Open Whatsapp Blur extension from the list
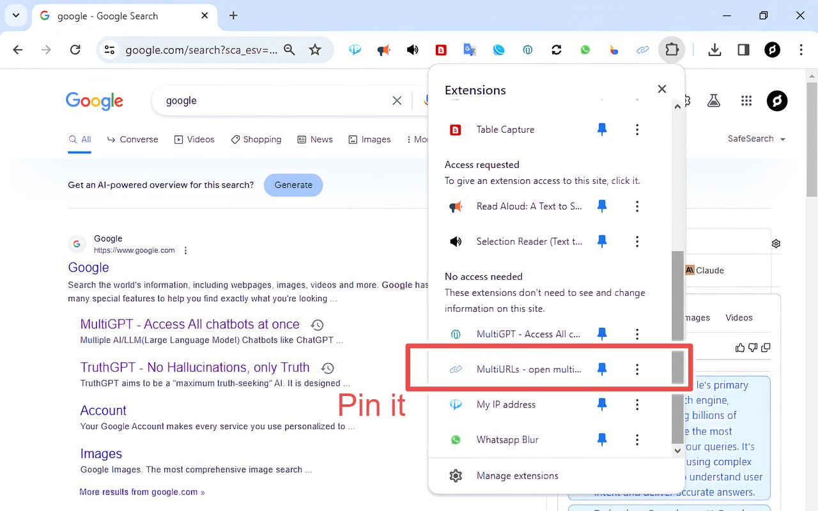 pyautogui.click(x=507, y=439)
